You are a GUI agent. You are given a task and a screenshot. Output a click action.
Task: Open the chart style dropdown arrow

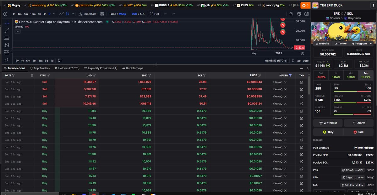(73, 14)
